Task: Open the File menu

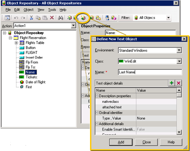Action: click(x=8, y=10)
